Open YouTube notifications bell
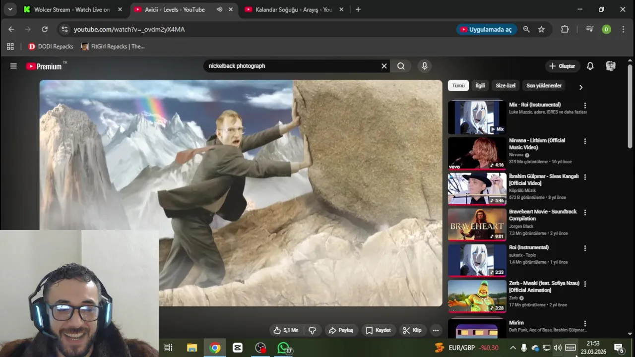 590,66
